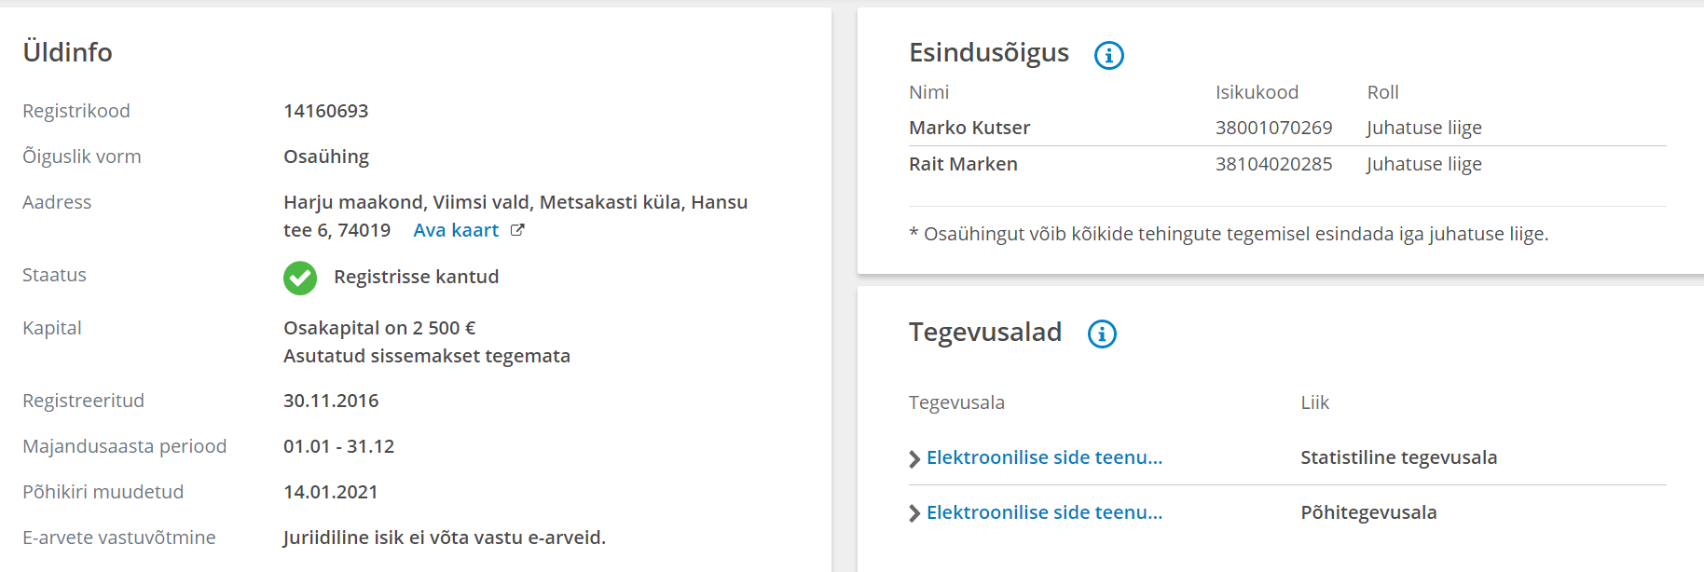Open the Ava kaart map link
The height and width of the screenshot is (572, 1704).
click(456, 230)
